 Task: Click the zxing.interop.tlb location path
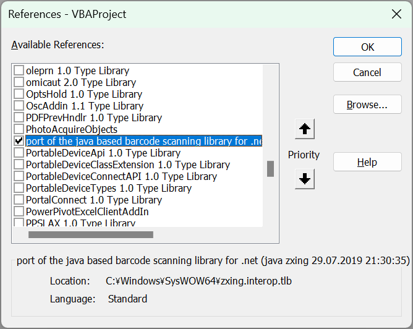pos(198,281)
